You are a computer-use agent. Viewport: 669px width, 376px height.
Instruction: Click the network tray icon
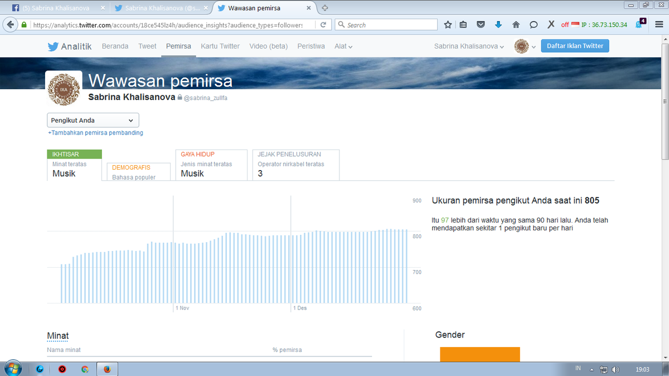[604, 369]
